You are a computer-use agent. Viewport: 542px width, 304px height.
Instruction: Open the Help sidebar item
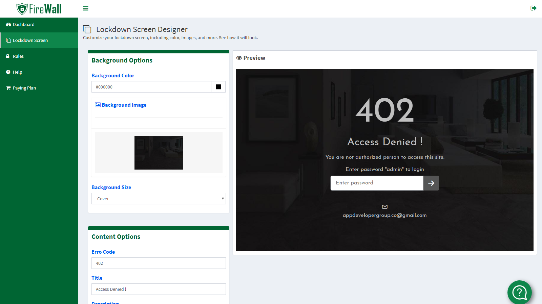(17, 72)
